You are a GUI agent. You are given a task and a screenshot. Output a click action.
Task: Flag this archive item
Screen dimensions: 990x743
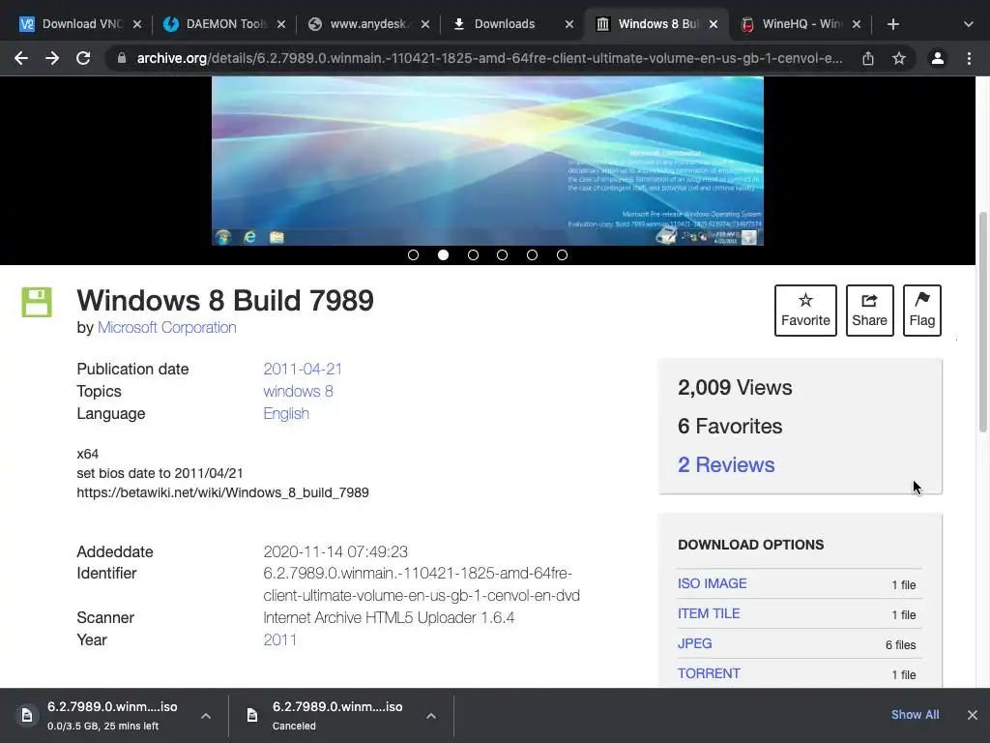click(921, 311)
